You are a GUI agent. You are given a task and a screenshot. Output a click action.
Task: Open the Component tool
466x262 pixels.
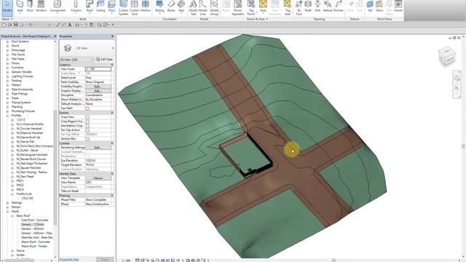[58, 7]
